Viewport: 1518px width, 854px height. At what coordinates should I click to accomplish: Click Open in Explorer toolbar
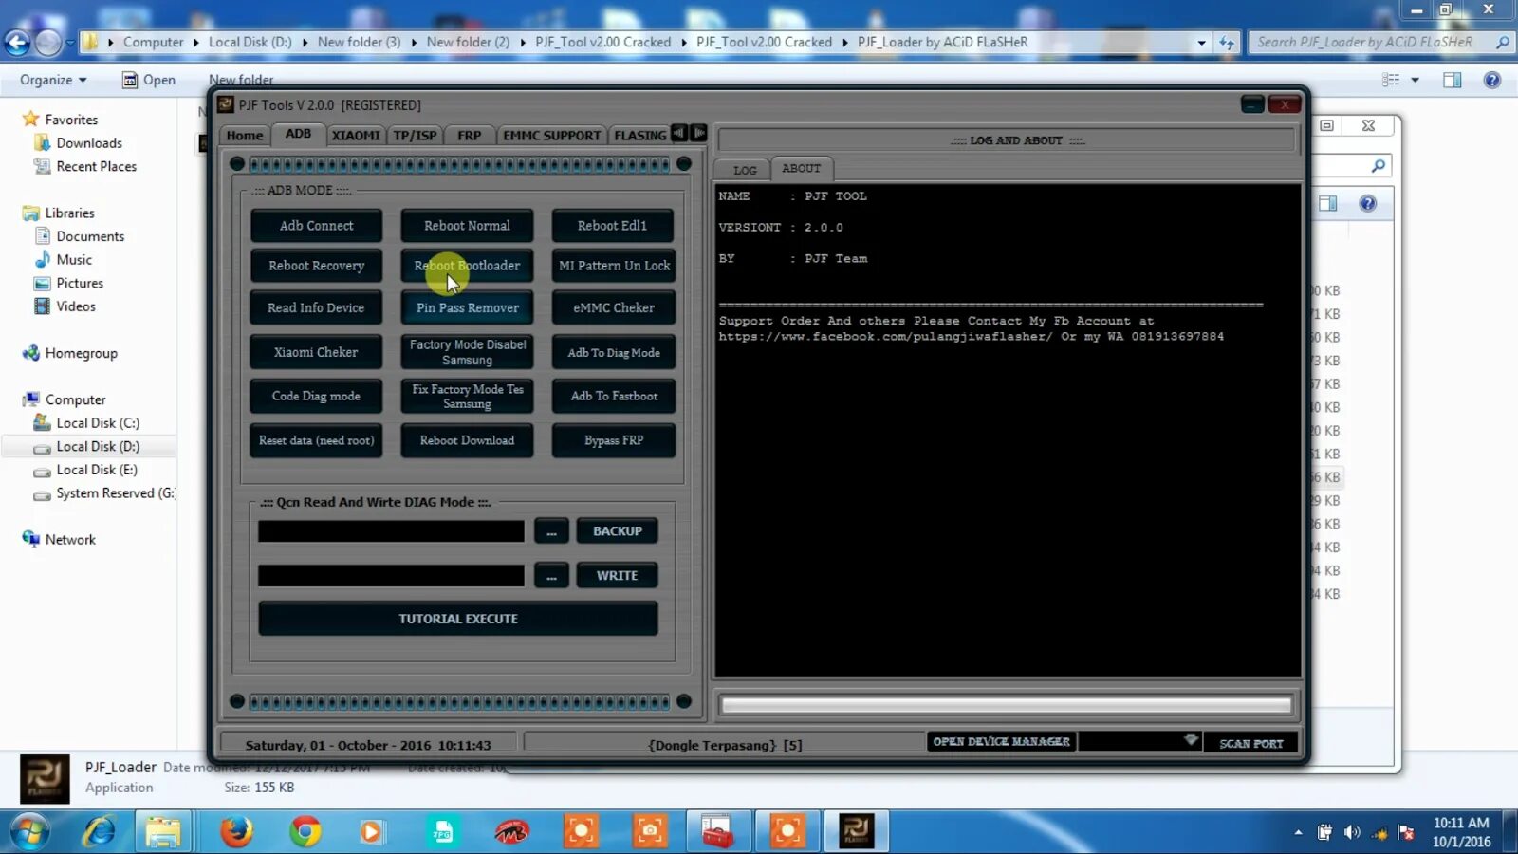point(149,80)
